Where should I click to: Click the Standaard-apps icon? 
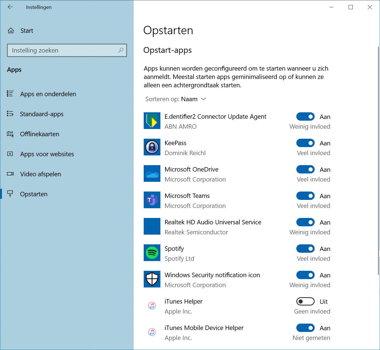point(10,114)
